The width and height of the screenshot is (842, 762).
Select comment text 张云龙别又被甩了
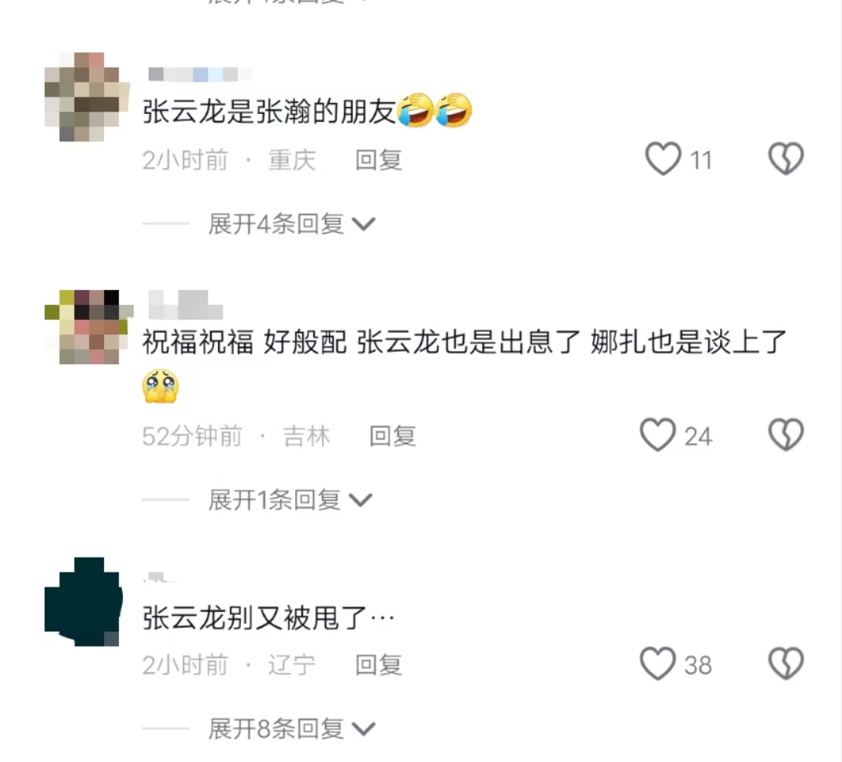coord(254,617)
